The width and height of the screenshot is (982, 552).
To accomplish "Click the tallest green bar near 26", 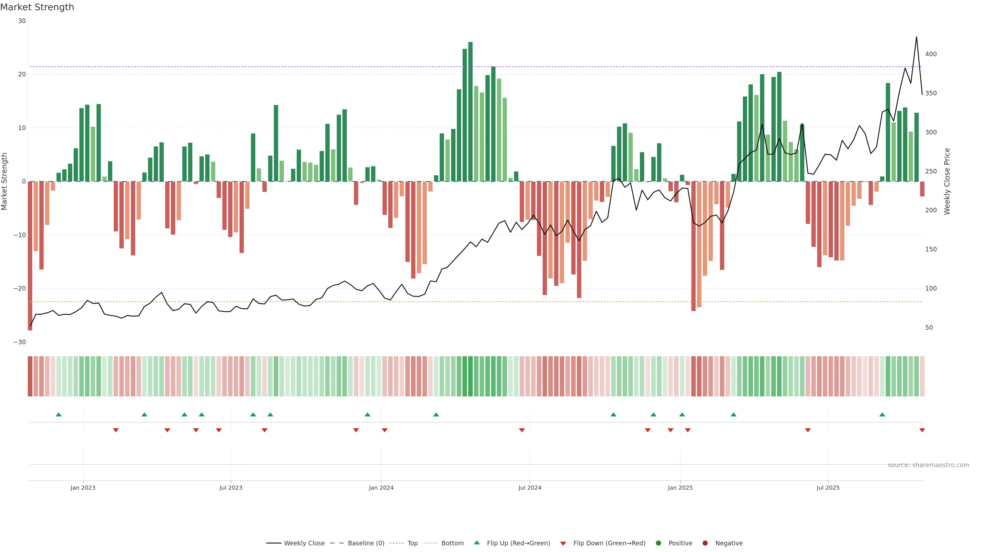I will coord(471,112).
